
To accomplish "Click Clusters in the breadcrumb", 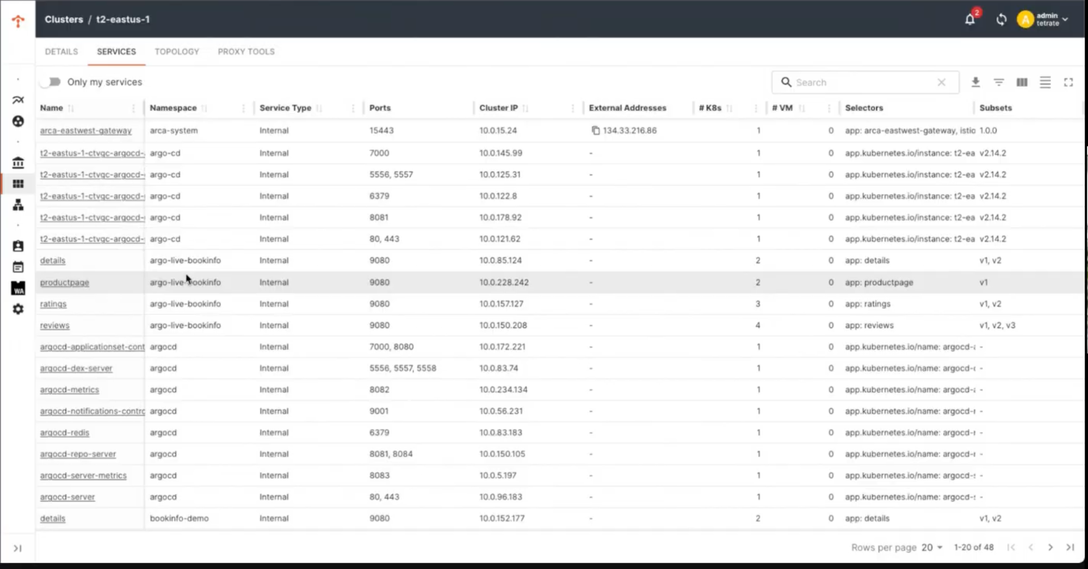I will 64,19.
